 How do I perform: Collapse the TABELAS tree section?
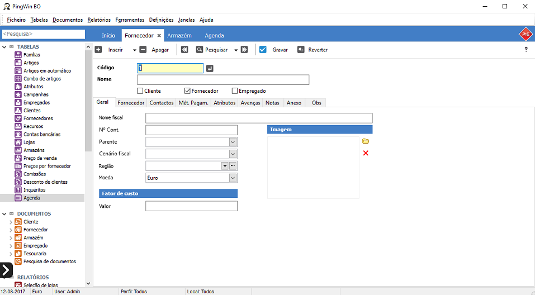[4, 47]
